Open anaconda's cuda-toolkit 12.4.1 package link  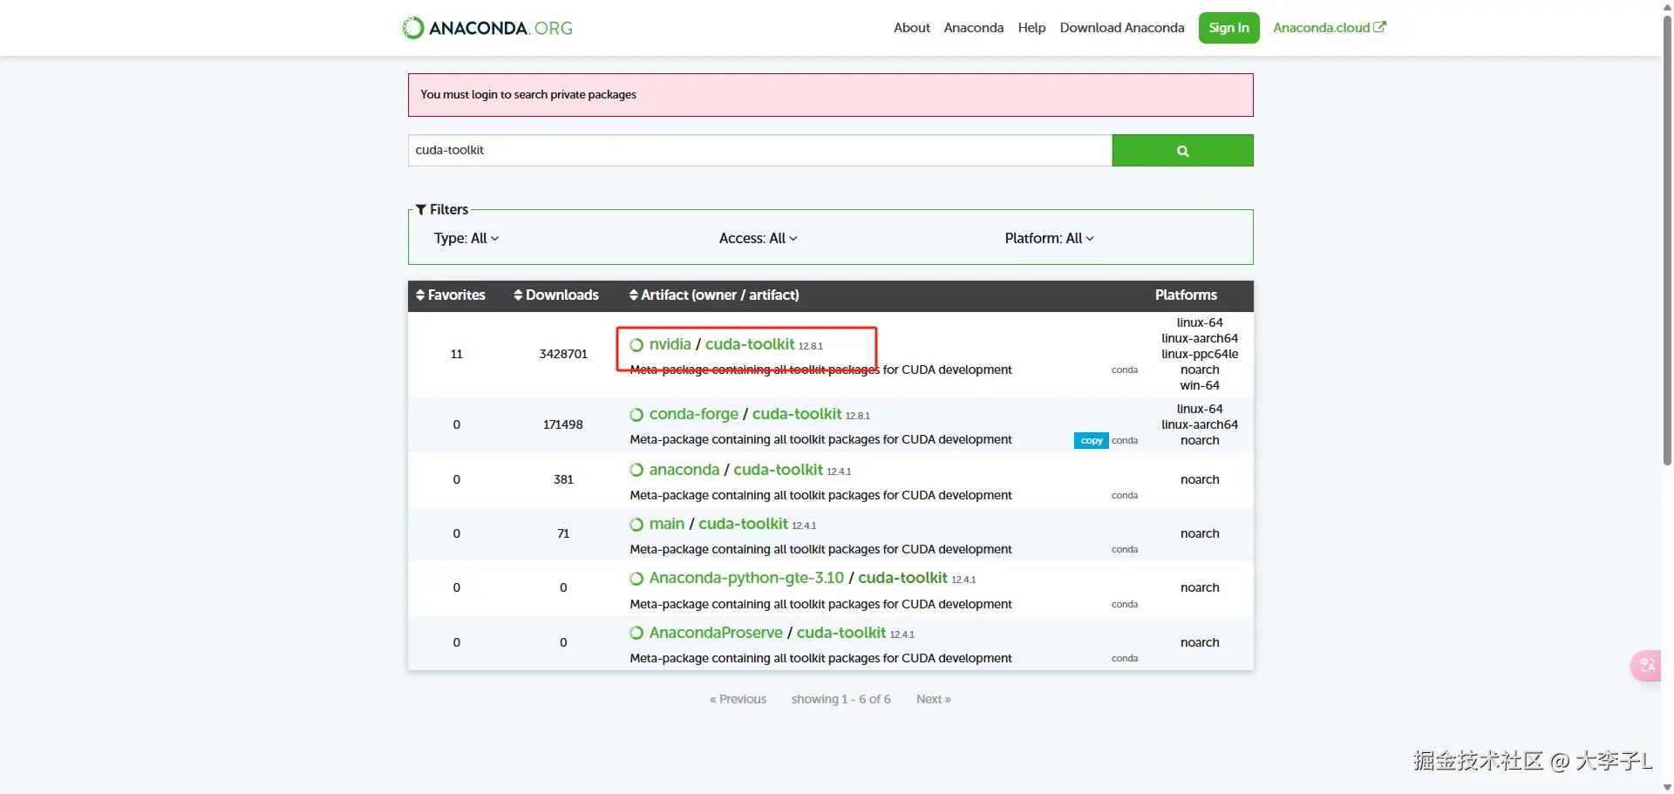click(778, 470)
